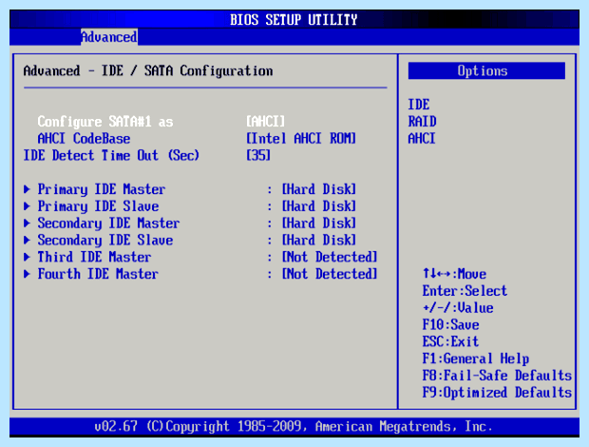The image size is (589, 447).
Task: Expand arrow beside Third IDE Master
Action: point(27,257)
